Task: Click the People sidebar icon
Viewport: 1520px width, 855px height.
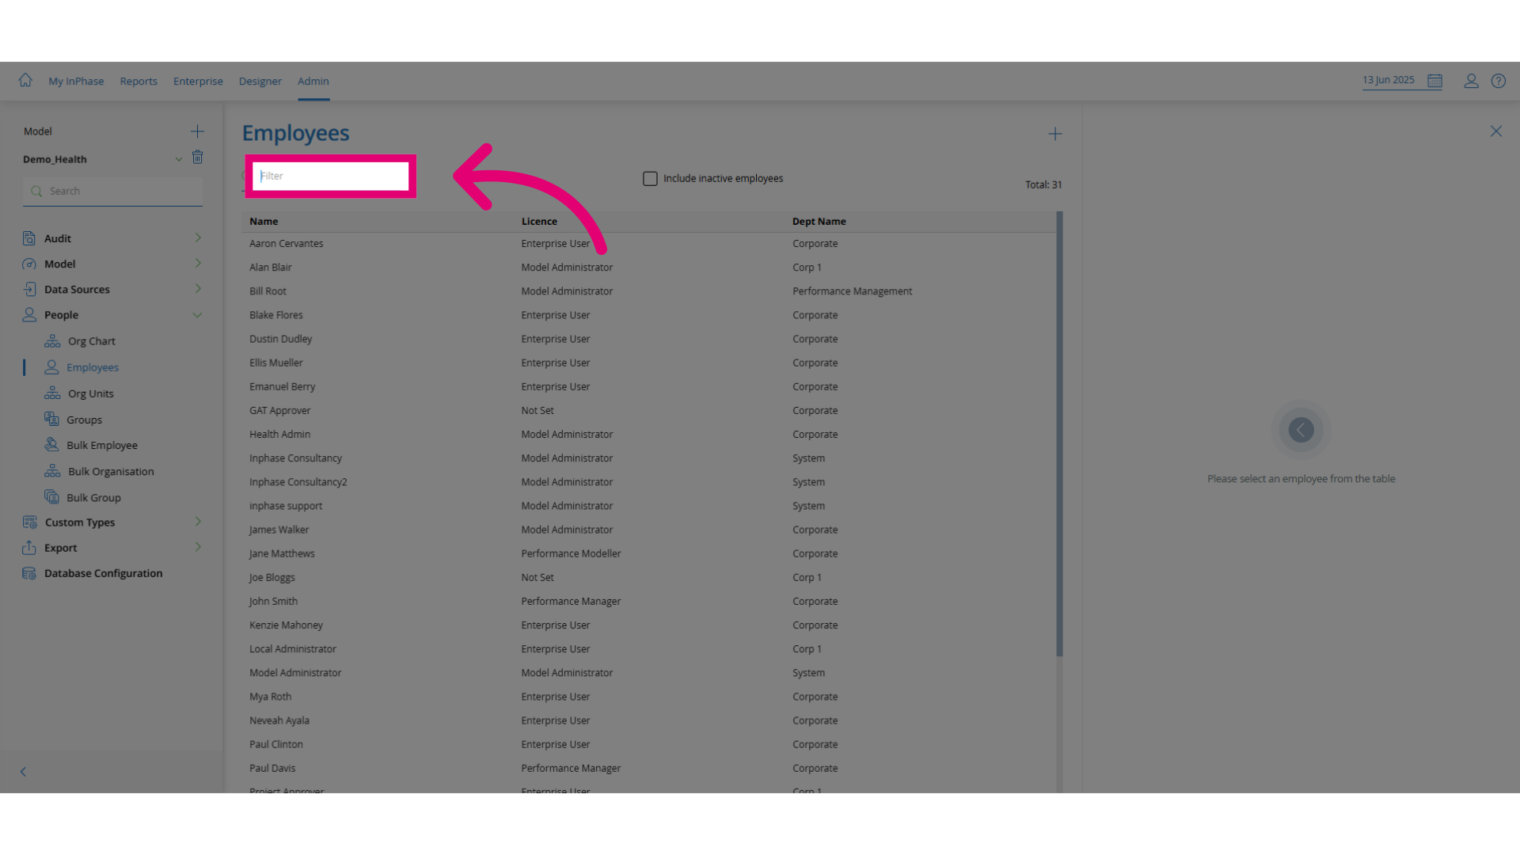Action: [x=29, y=314]
